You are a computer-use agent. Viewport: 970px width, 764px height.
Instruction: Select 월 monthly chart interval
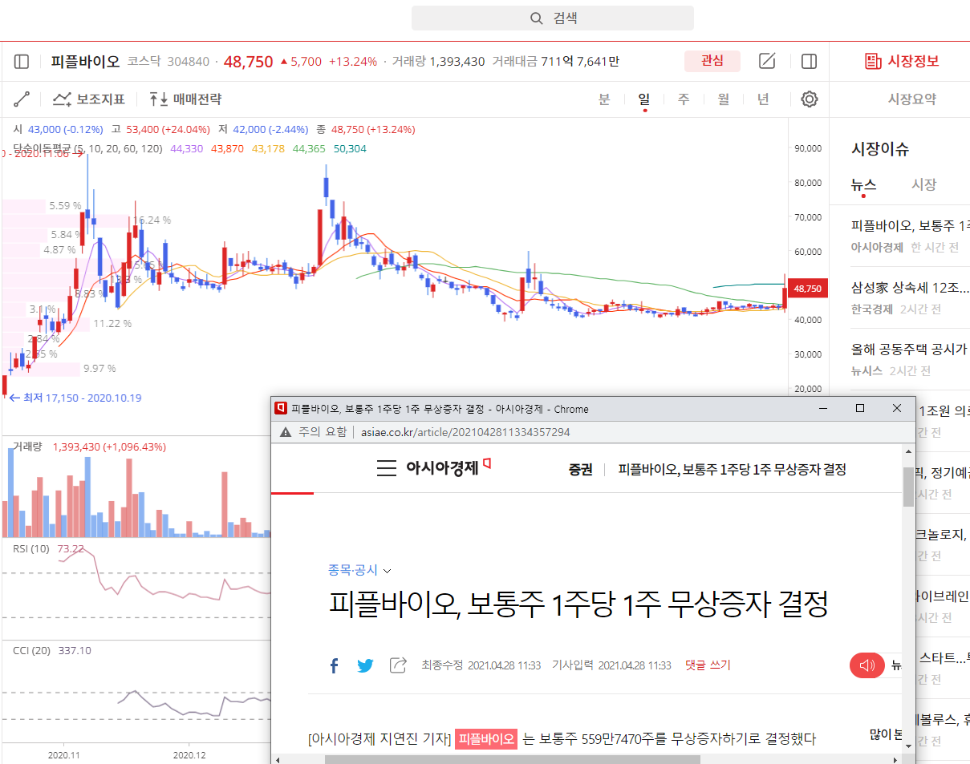click(x=724, y=99)
